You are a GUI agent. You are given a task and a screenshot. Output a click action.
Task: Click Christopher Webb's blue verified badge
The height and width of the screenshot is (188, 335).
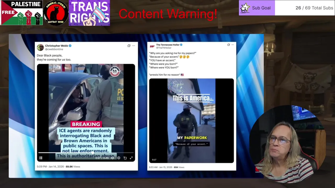(x=70, y=46)
